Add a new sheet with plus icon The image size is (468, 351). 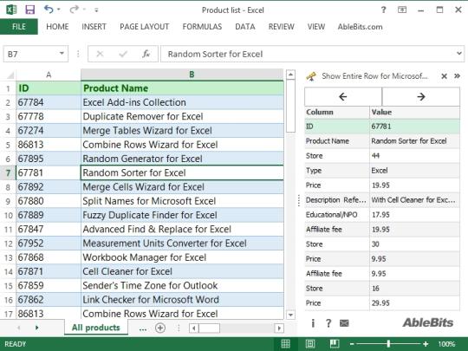[160, 328]
